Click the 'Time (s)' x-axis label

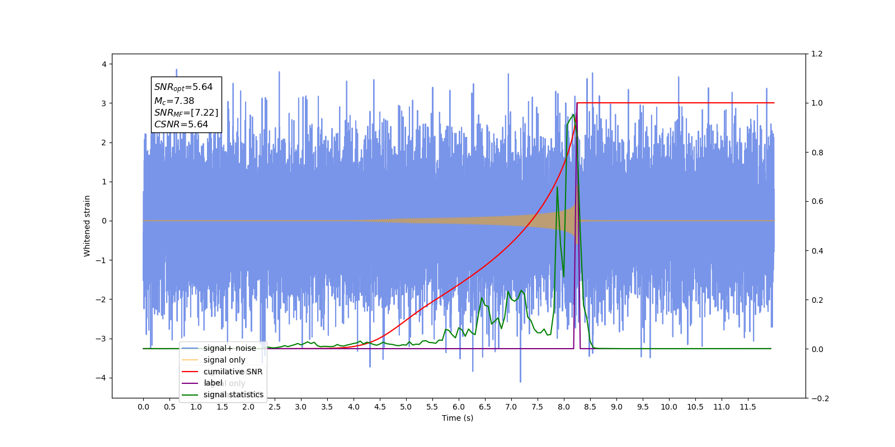coord(458,418)
